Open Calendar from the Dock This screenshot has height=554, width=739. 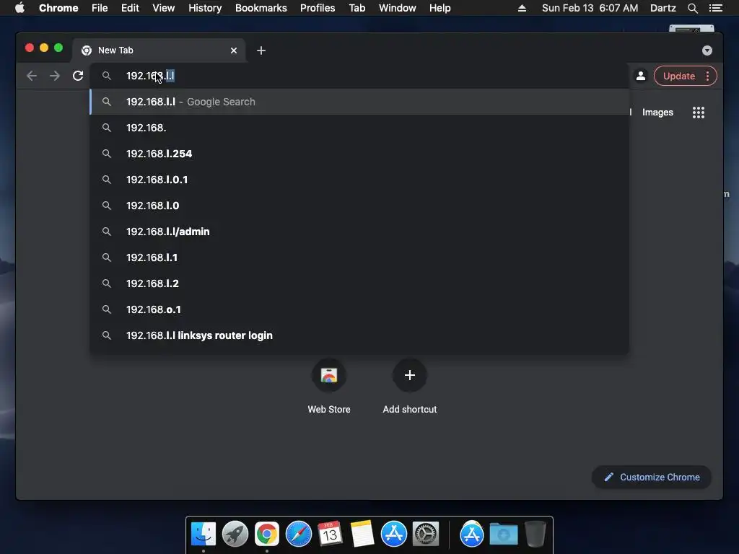pyautogui.click(x=330, y=535)
